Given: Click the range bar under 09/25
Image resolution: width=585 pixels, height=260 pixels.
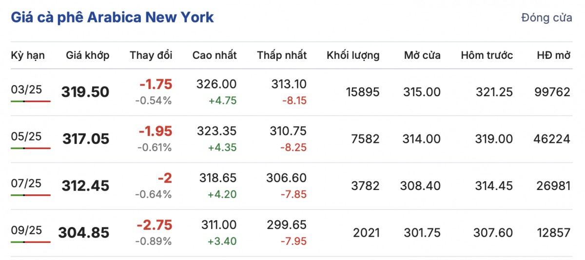Looking at the screenshot, I should (30, 242).
